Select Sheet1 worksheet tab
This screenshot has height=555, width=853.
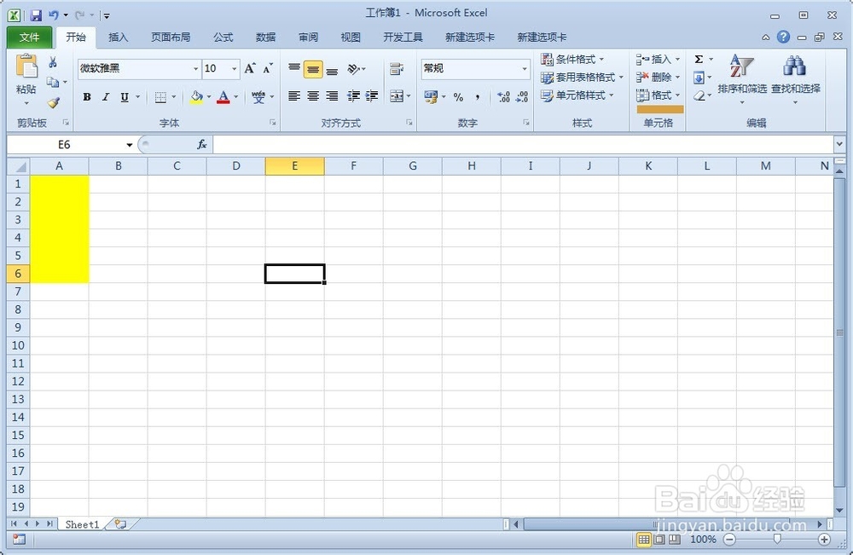(82, 524)
